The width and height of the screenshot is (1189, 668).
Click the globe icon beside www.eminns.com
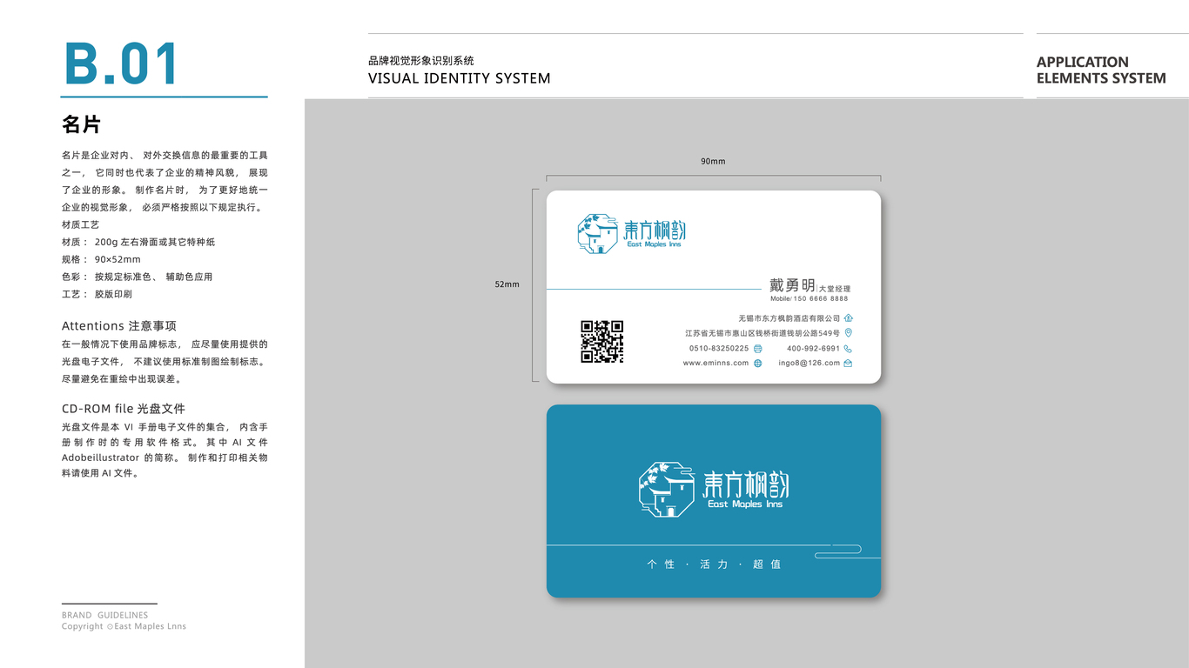point(757,364)
